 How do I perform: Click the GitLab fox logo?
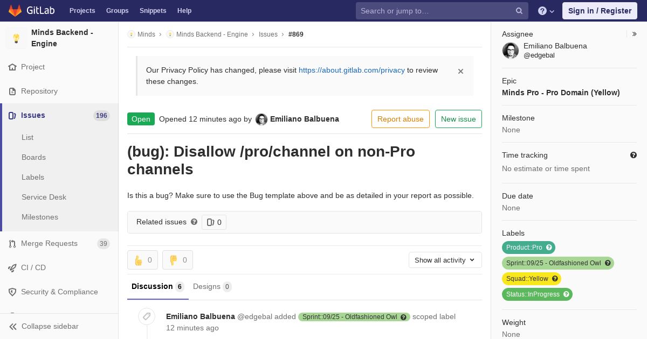(x=15, y=10)
